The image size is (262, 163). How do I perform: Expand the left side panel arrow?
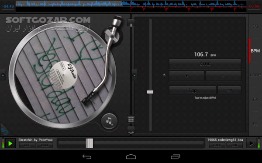(x=3, y=75)
